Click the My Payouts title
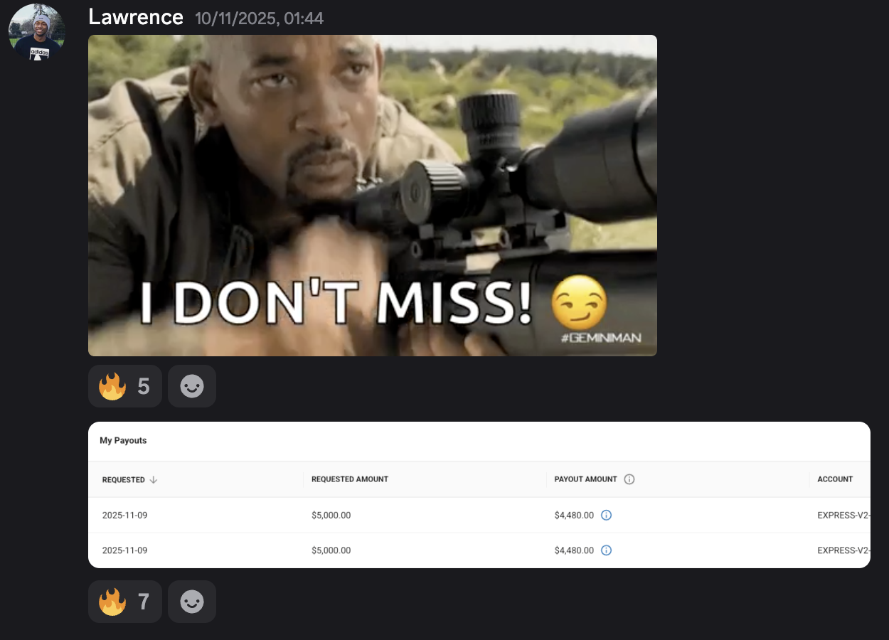The height and width of the screenshot is (640, 889). click(x=123, y=441)
